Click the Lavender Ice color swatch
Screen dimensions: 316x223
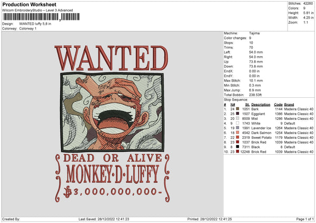coord(238,128)
